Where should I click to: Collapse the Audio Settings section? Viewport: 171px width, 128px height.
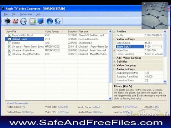(x=114, y=69)
